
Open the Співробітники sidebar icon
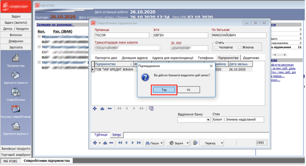16,92
